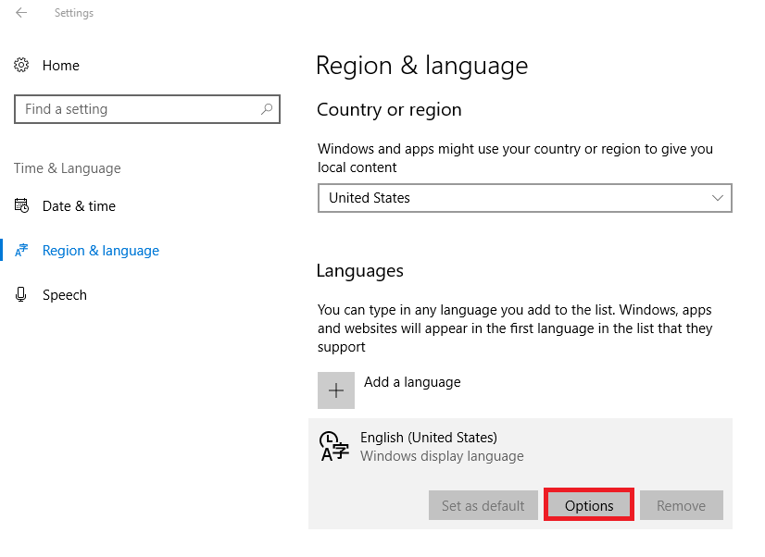Click the magnifier icon in search box
Screen dimensions: 765x557
pos(267,109)
